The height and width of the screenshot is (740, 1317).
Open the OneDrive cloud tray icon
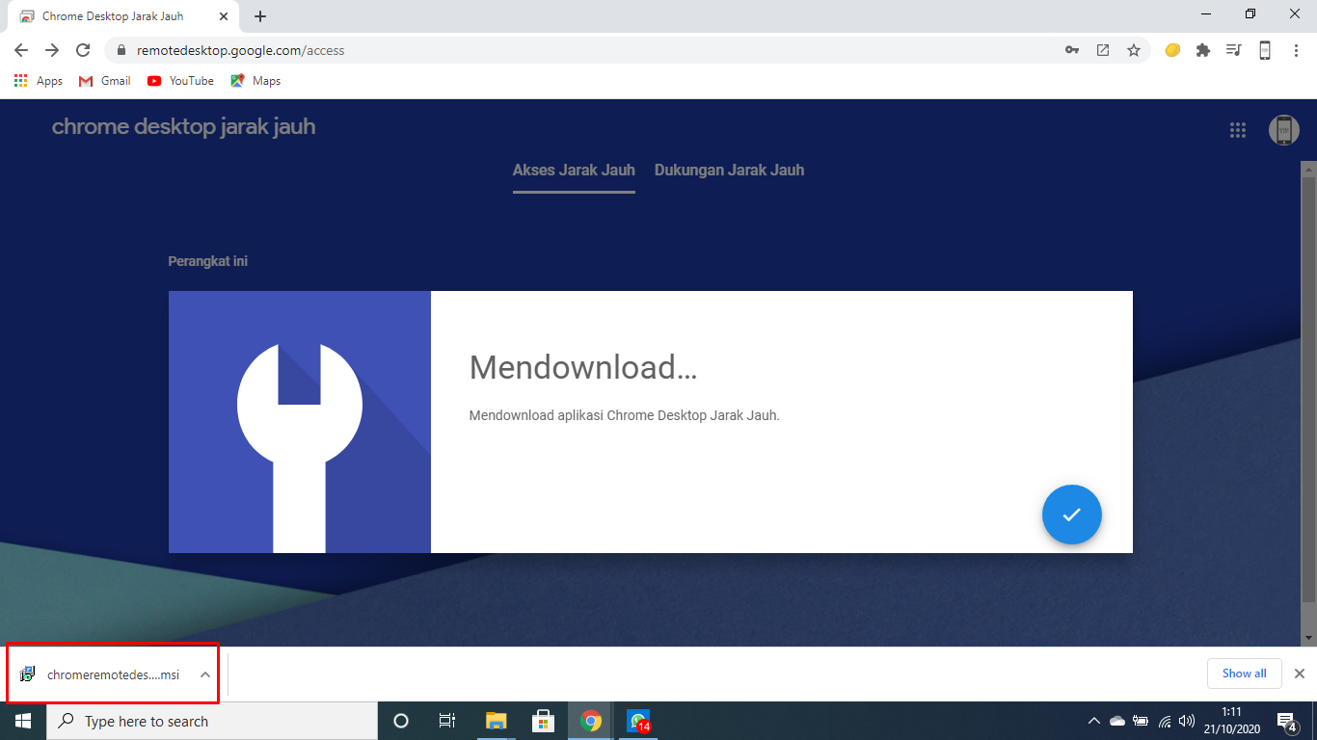pyautogui.click(x=1117, y=721)
